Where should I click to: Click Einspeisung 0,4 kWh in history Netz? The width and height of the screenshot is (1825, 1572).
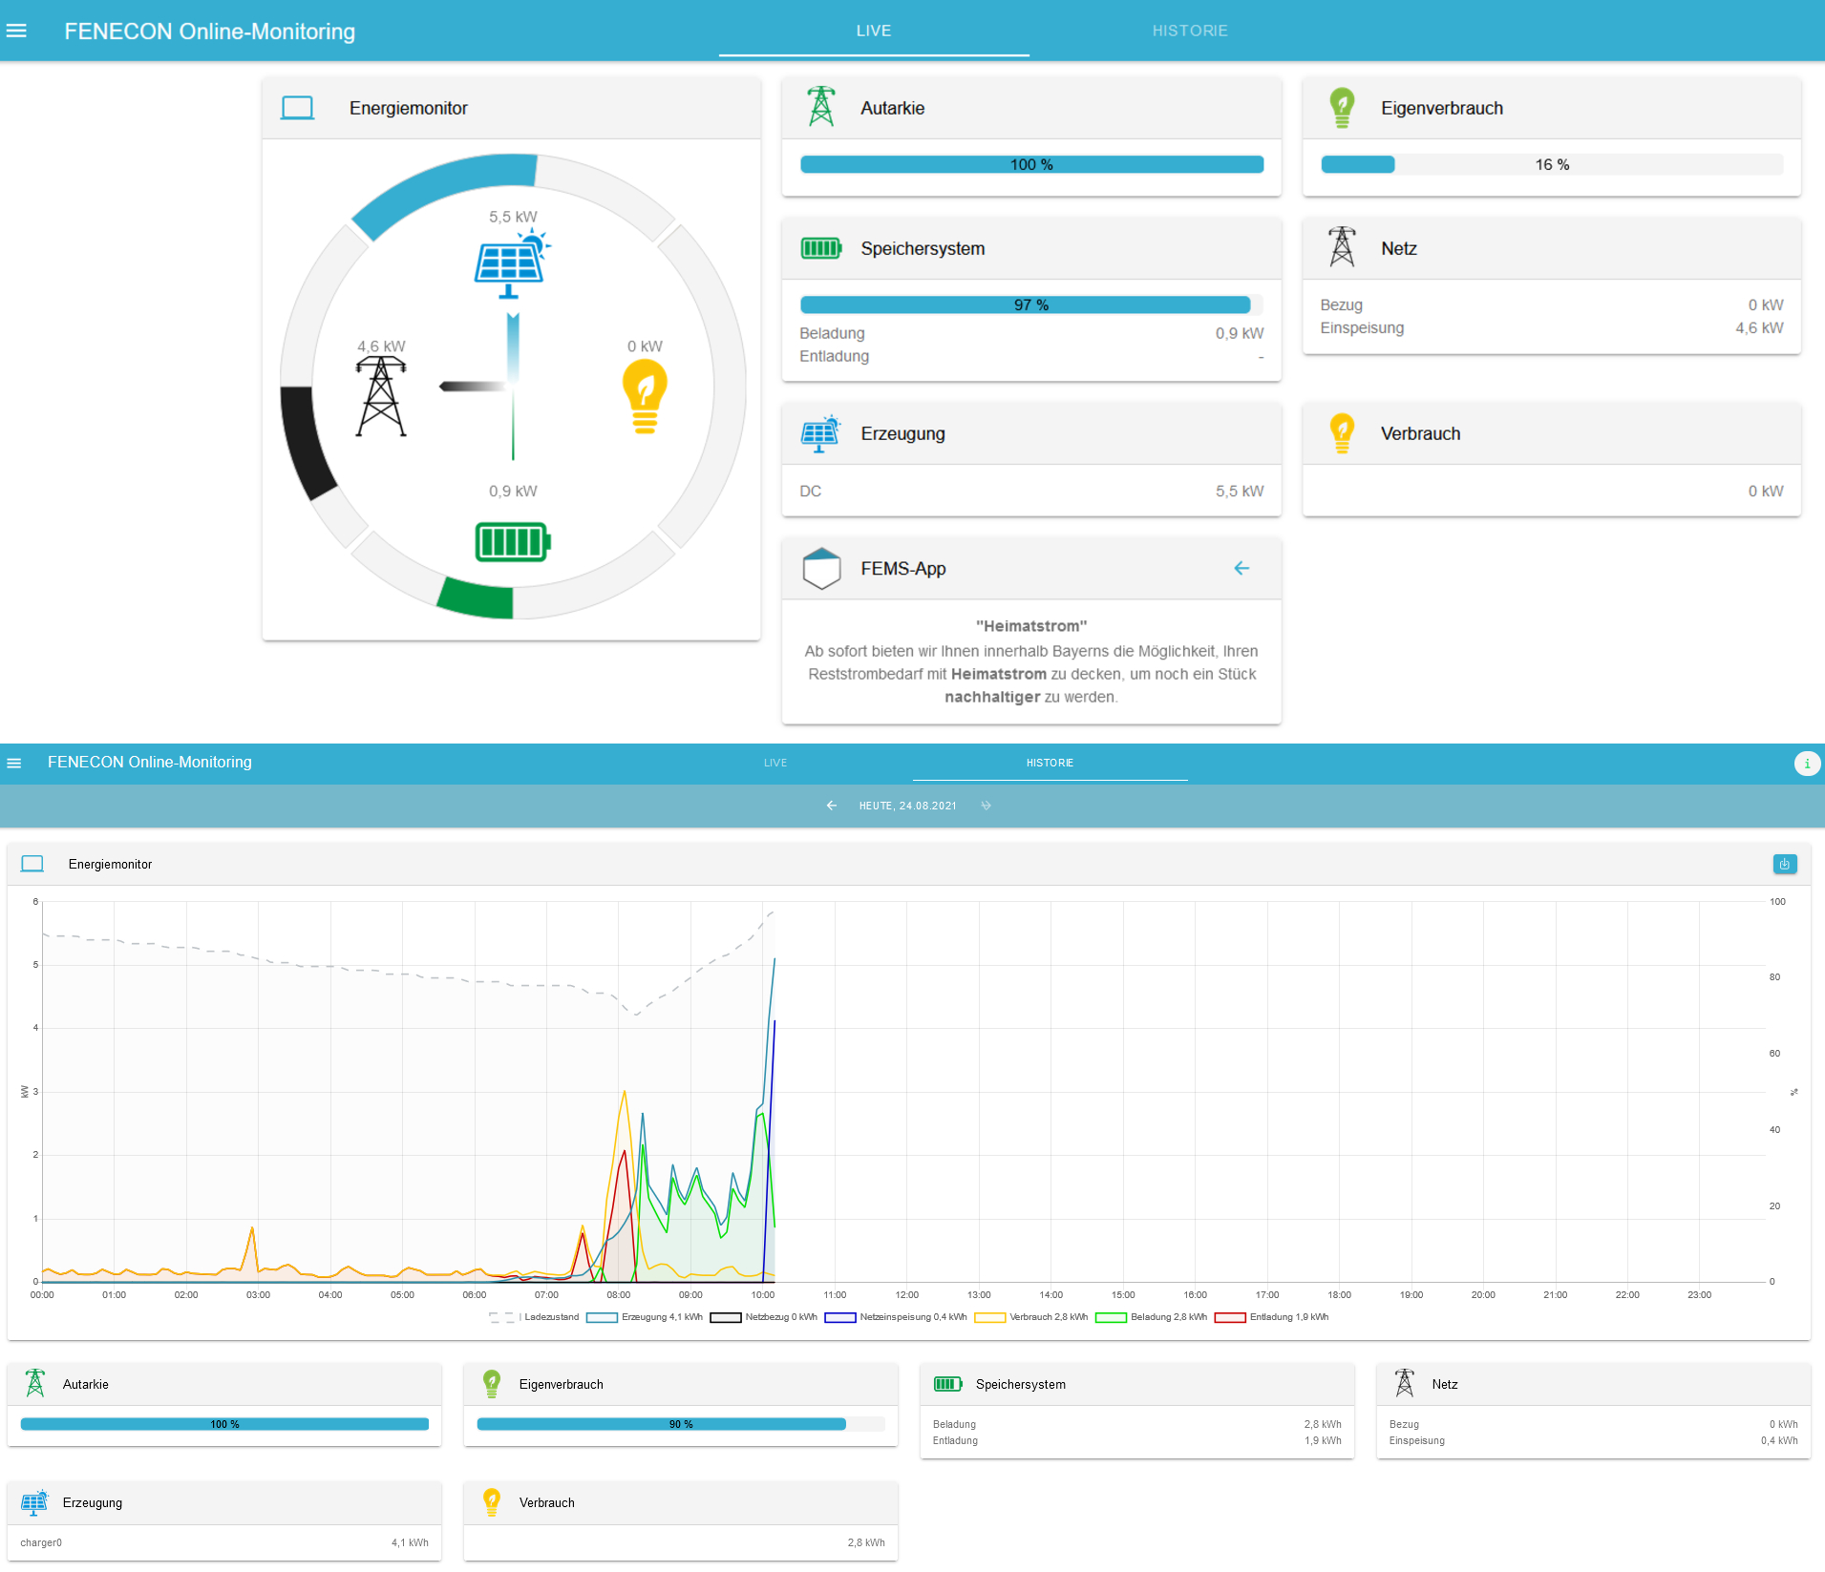point(1594,1441)
